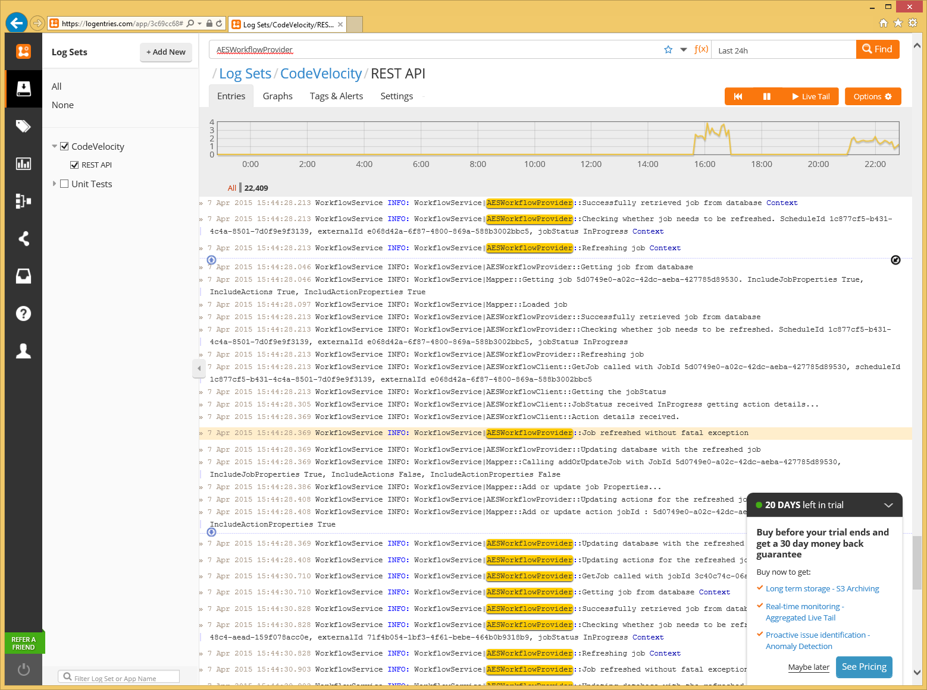927x690 pixels.
Task: Click the orange Find button
Action: point(877,49)
